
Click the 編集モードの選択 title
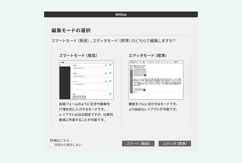pos(71,30)
